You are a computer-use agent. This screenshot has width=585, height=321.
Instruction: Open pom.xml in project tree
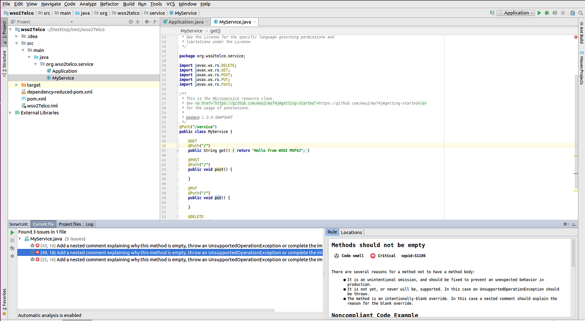[36, 99]
